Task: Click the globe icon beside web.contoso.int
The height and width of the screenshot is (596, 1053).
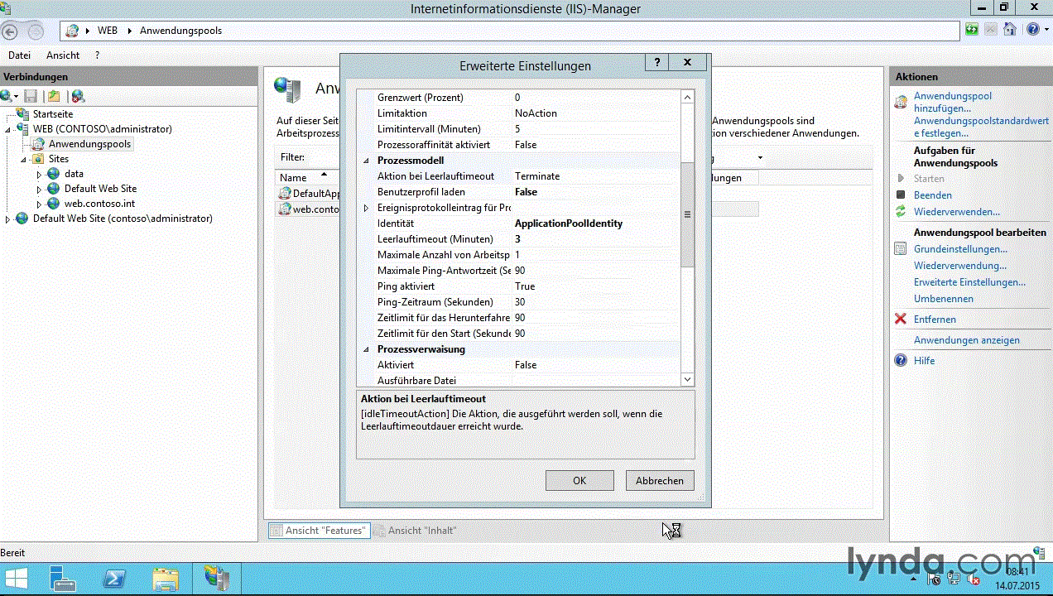Action: pyautogui.click(x=54, y=204)
